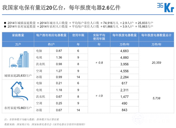The image size is (176, 128).
Task: Select the rural house icon
Action: click(x=19, y=91)
